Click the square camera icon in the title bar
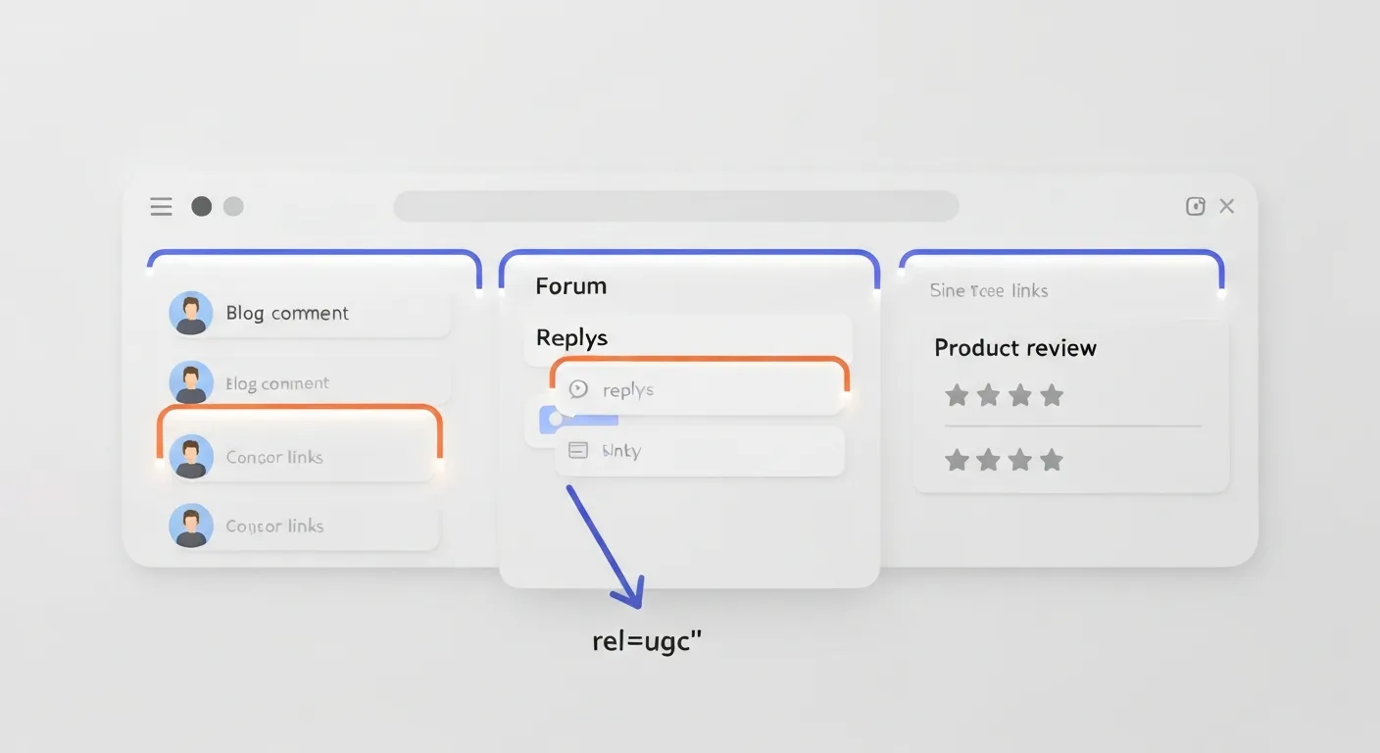 1195,206
